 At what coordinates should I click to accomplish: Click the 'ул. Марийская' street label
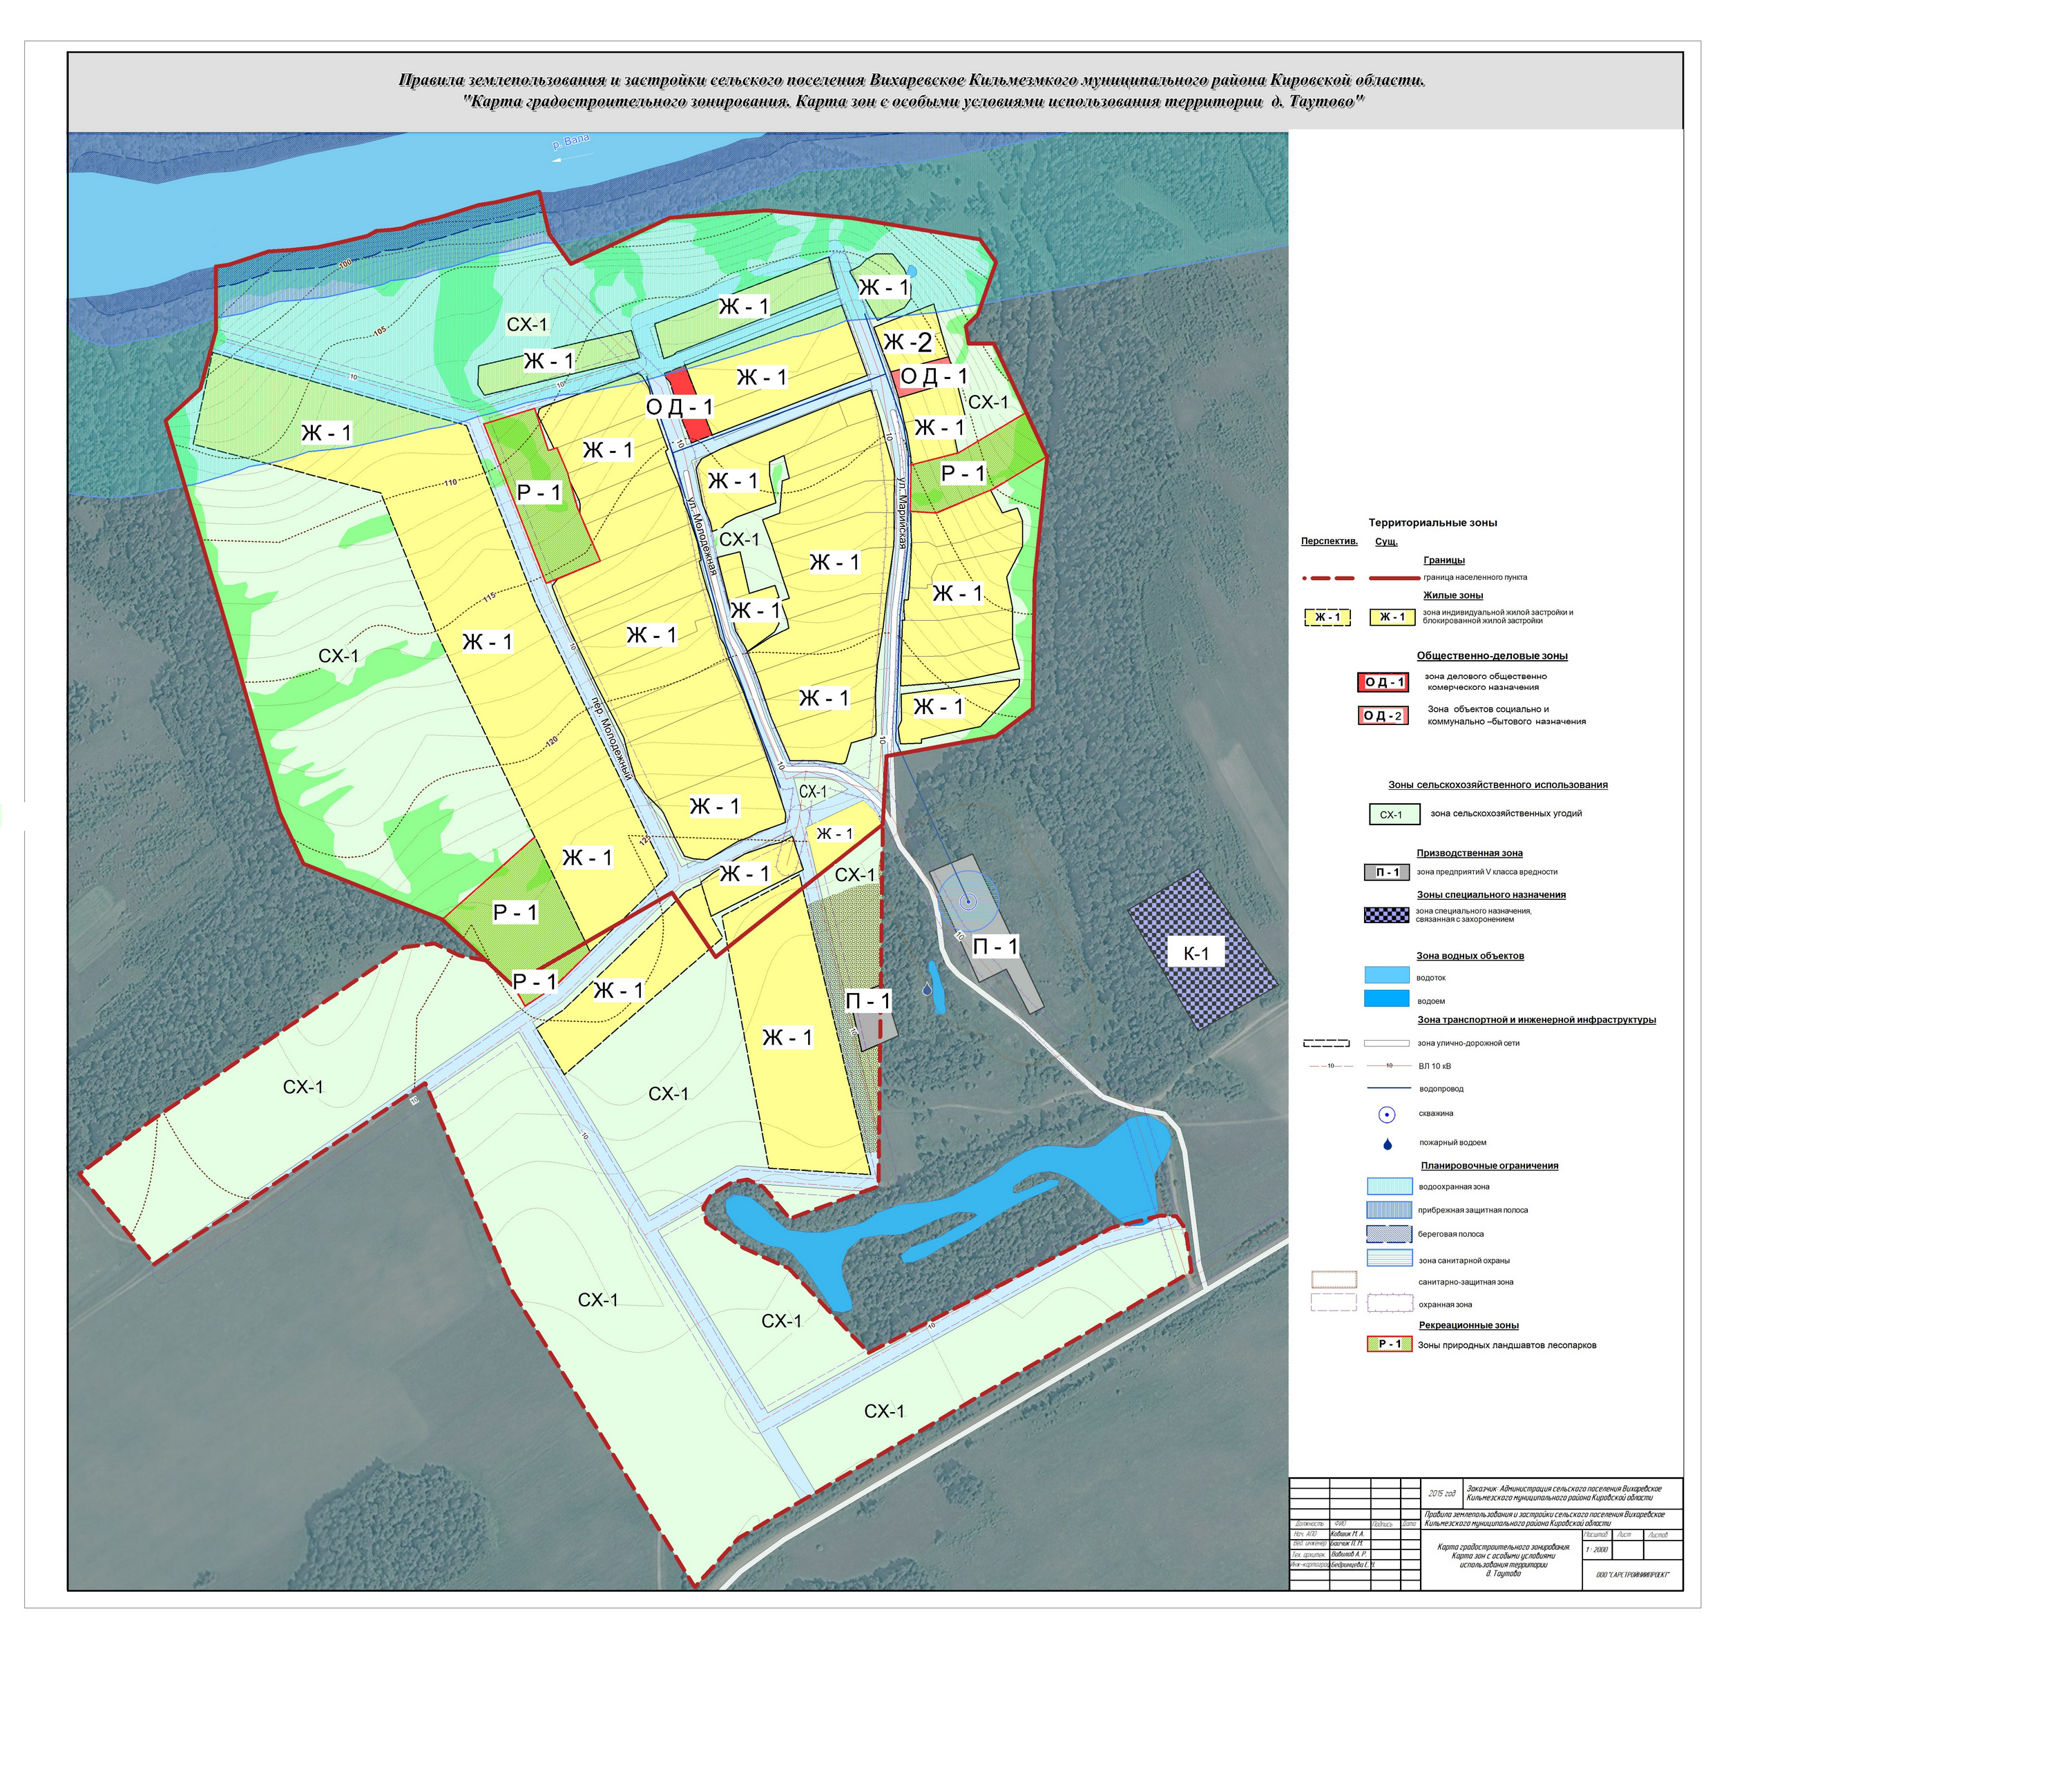click(901, 513)
